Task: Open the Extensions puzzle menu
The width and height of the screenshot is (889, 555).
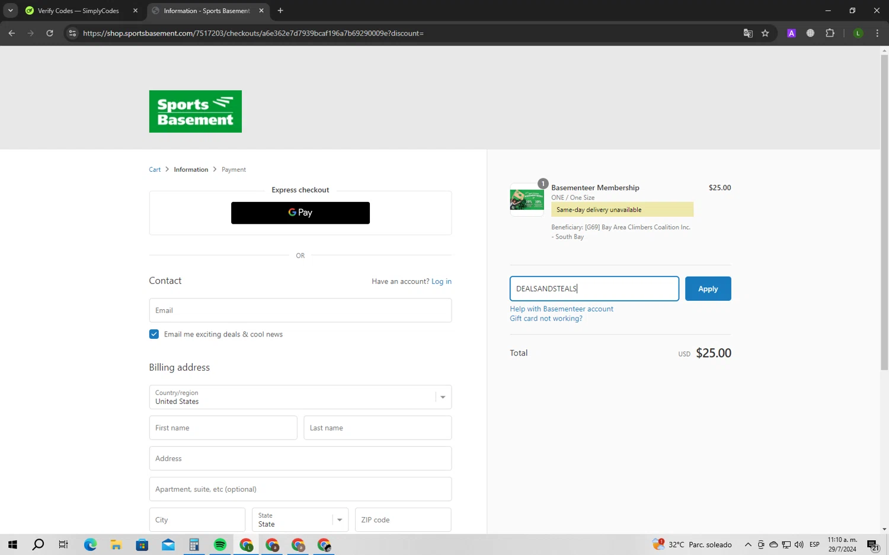Action: coord(830,33)
